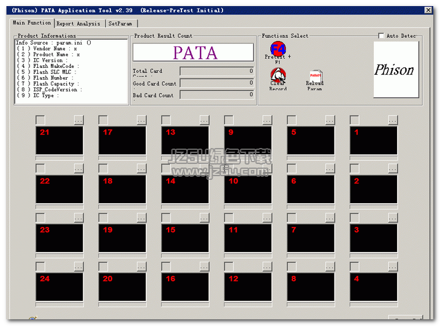Select the '( 1 ) Vendor Name' row
The width and height of the screenshot is (440, 326).
pos(47,49)
